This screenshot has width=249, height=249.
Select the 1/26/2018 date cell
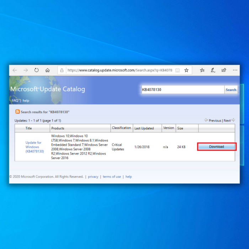click(x=142, y=147)
